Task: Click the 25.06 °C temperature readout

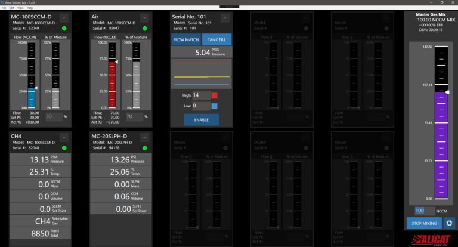Action: pyautogui.click(x=120, y=172)
